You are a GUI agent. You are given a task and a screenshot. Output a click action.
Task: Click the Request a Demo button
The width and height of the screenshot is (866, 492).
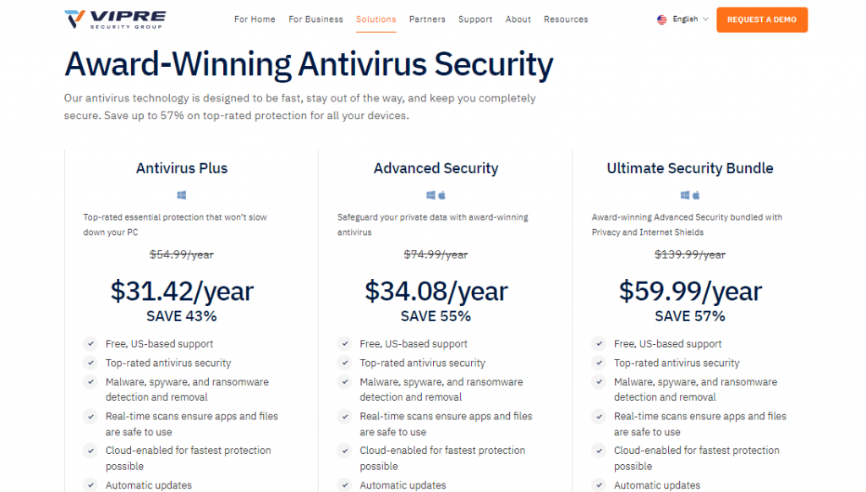761,19
